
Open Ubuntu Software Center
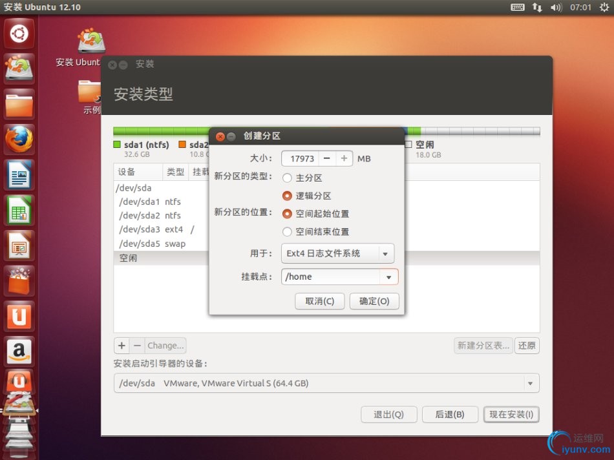[x=19, y=280]
